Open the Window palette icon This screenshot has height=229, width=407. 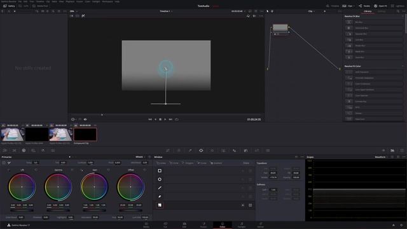[201, 150]
